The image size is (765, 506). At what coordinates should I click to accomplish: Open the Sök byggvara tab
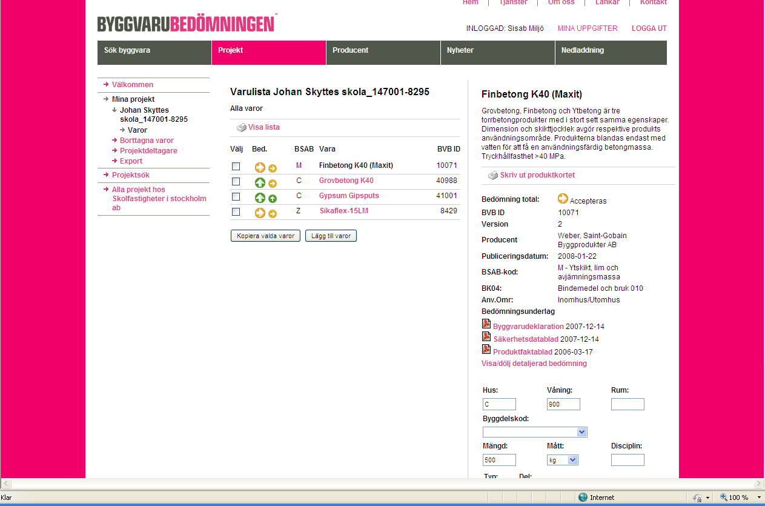pos(154,53)
